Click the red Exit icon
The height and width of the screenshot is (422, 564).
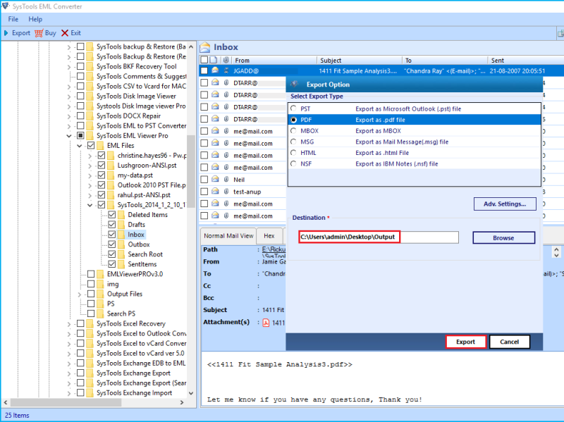[x=65, y=33]
